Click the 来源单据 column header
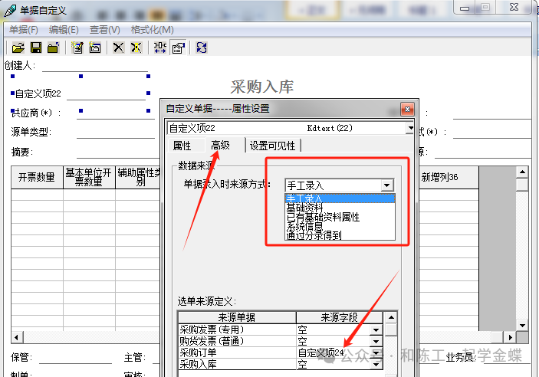The width and height of the screenshot is (539, 377). [237, 317]
